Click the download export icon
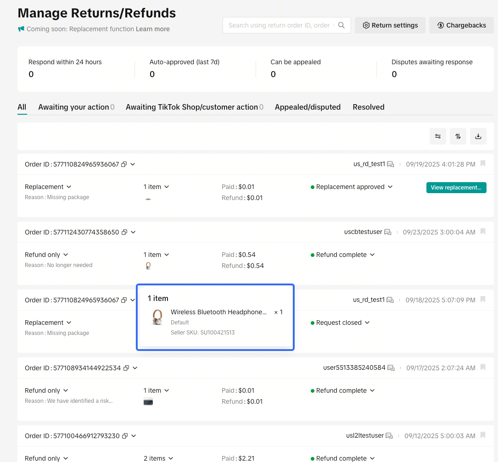 pyautogui.click(x=478, y=136)
